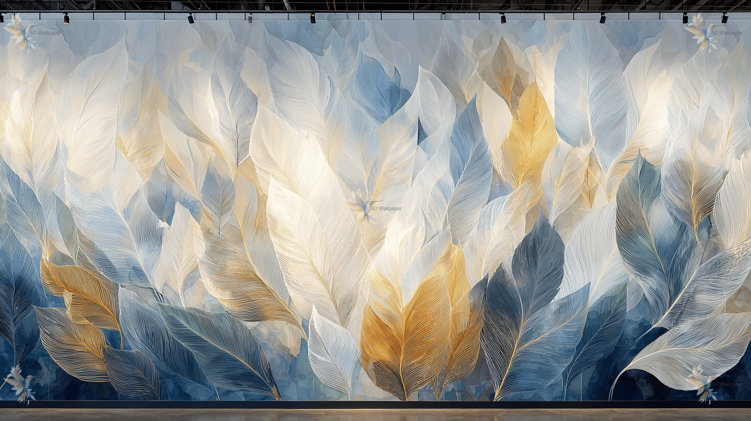Click the polished floor strip below the mural
This screenshot has width=751, height=421.
pos(375,414)
